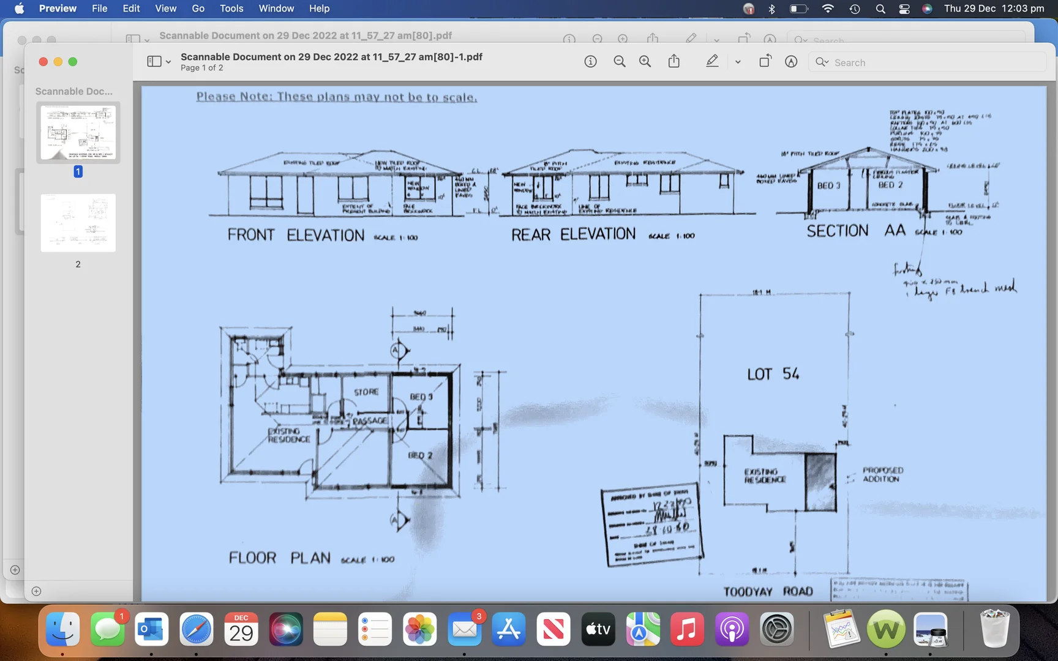Click the Inspector info icon in toolbar

pos(590,62)
